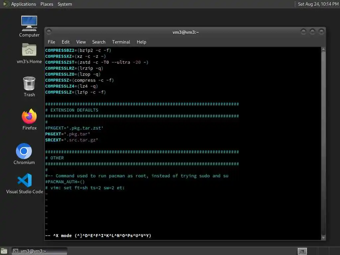Open the Terminal menu
Viewport: 340px width, 255px height.
pyautogui.click(x=121, y=42)
